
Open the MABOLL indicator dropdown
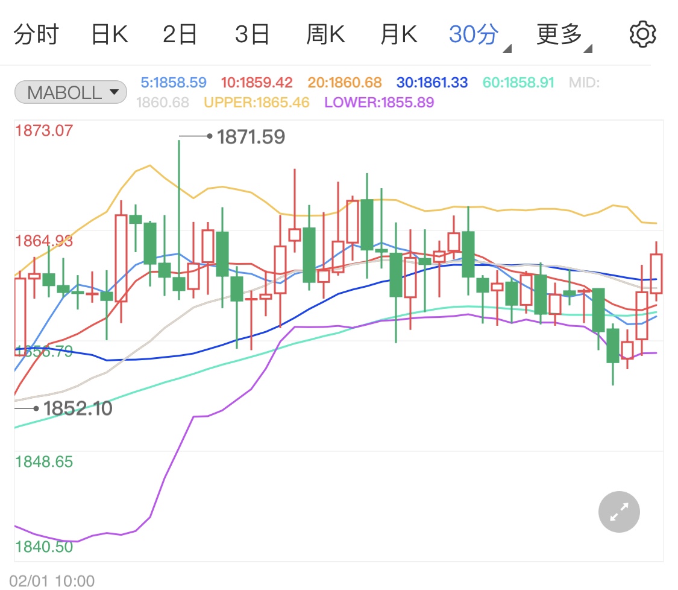coord(71,92)
